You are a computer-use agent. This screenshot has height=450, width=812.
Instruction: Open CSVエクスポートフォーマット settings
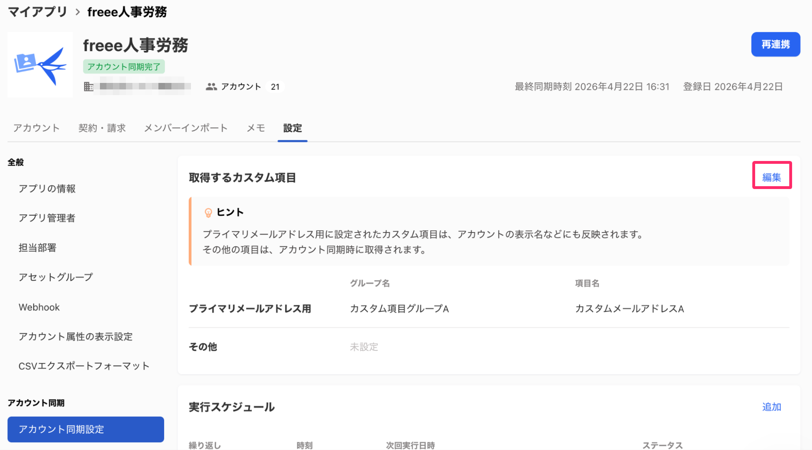[84, 366]
